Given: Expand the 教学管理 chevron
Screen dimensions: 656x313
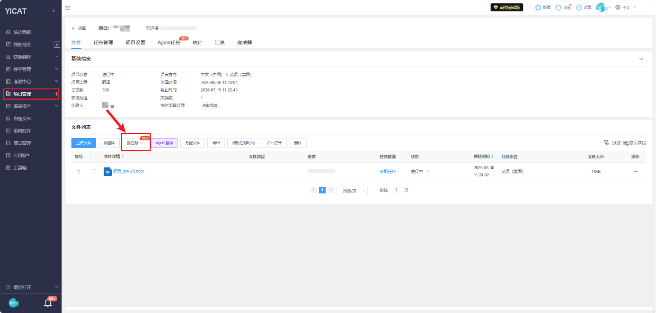Looking at the screenshot, I should [x=57, y=69].
